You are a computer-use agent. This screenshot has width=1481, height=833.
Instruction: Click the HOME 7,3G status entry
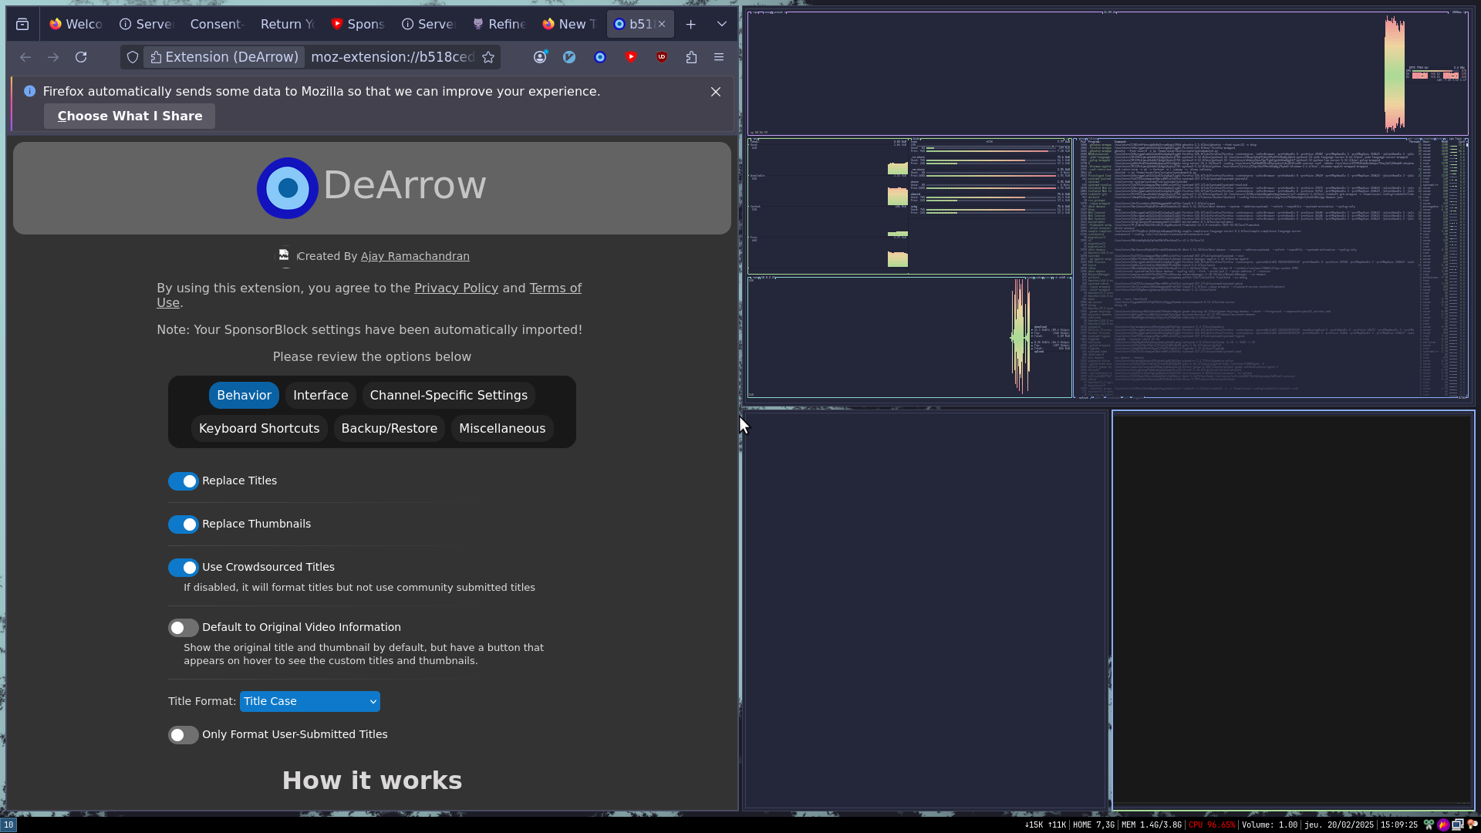tap(1094, 825)
